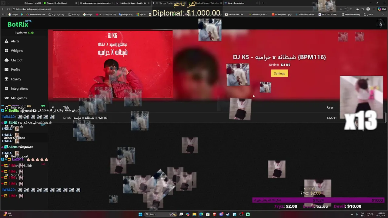
Task: Open the Windows Start menu
Action: (x=140, y=214)
